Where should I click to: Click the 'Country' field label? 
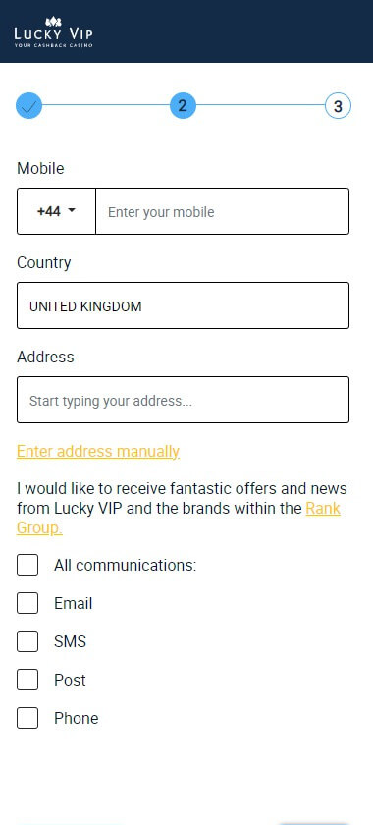[x=43, y=262]
